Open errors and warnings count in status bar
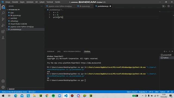Screen dimensions: 174x98 [32, 92]
